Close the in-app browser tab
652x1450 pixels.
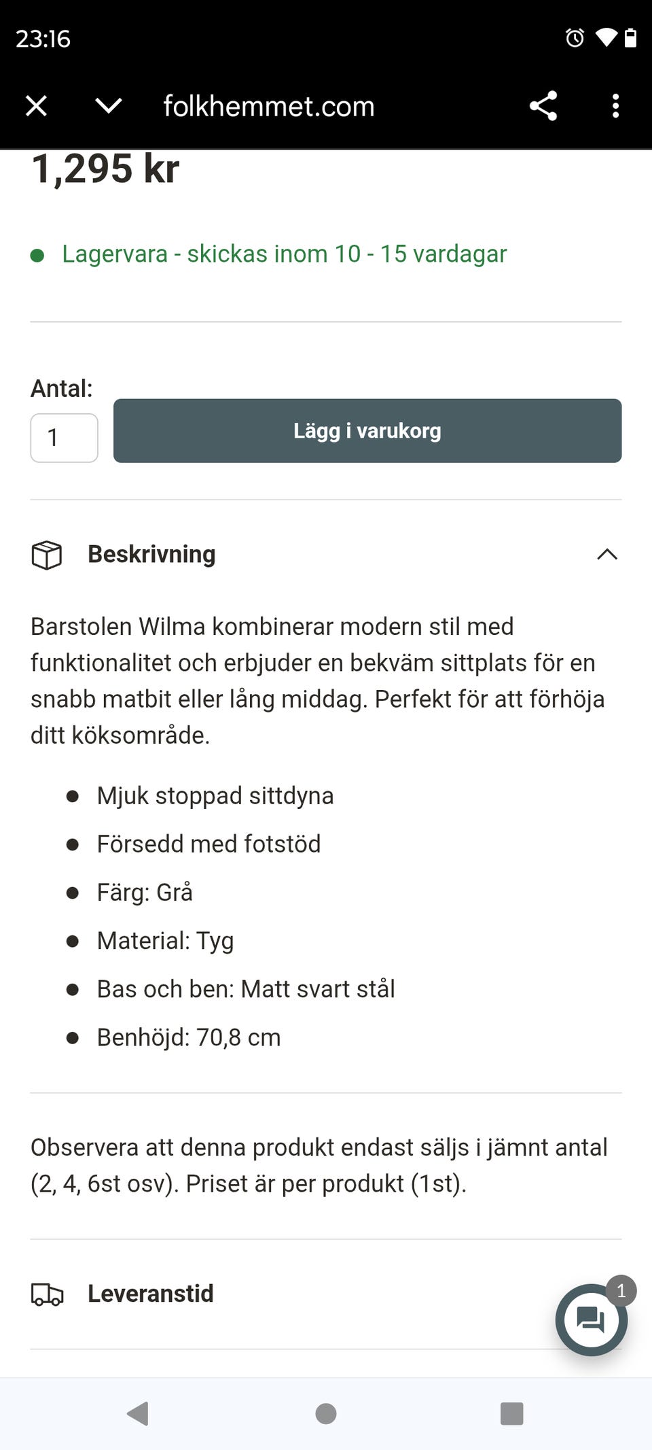click(36, 106)
